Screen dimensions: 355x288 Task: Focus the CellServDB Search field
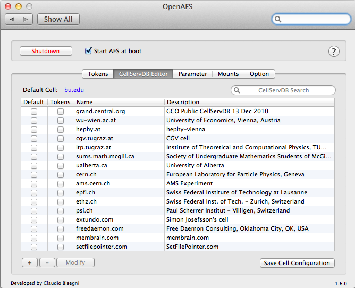(283, 90)
